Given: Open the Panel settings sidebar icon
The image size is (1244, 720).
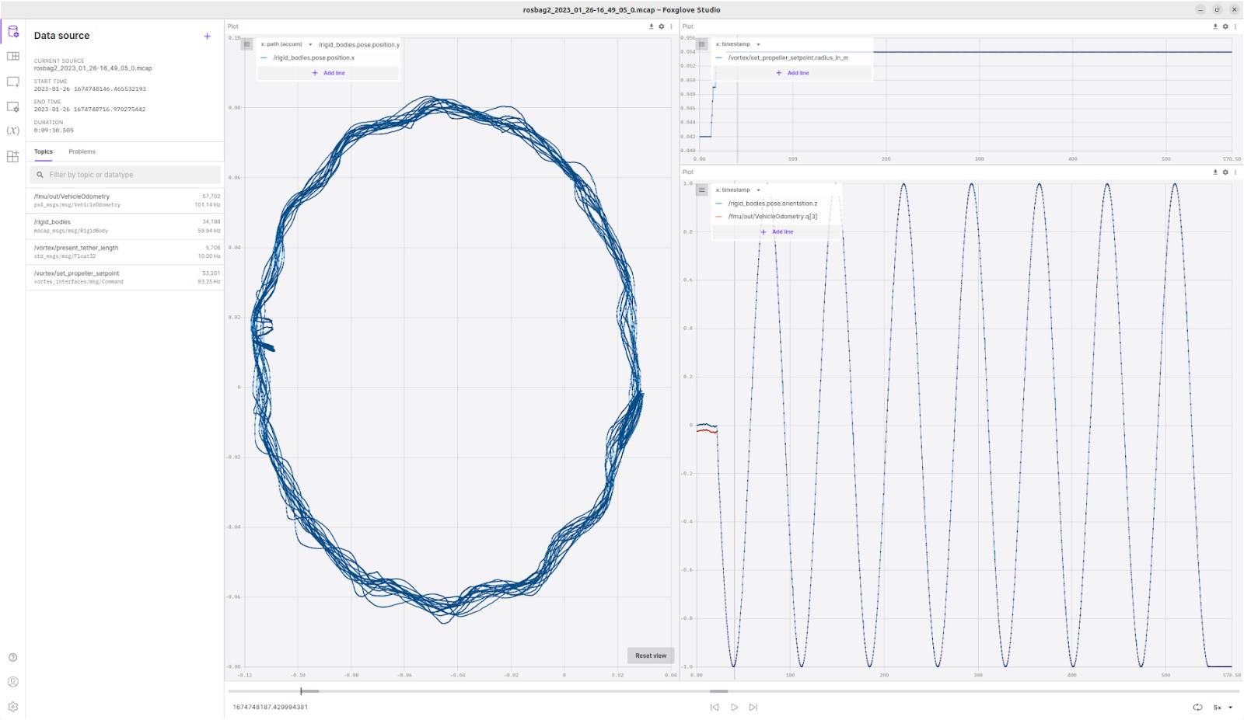Looking at the screenshot, I should pos(13,106).
